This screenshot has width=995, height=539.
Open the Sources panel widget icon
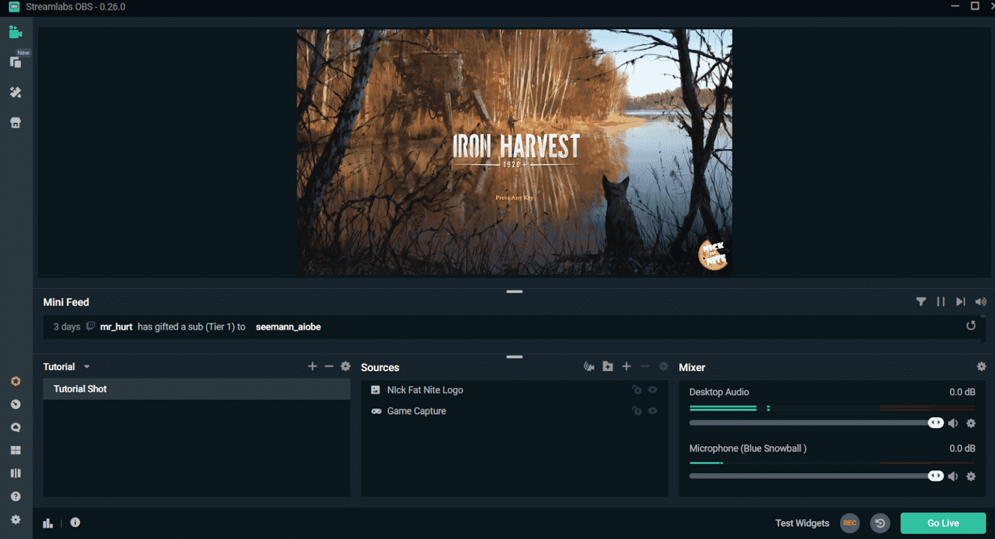589,367
